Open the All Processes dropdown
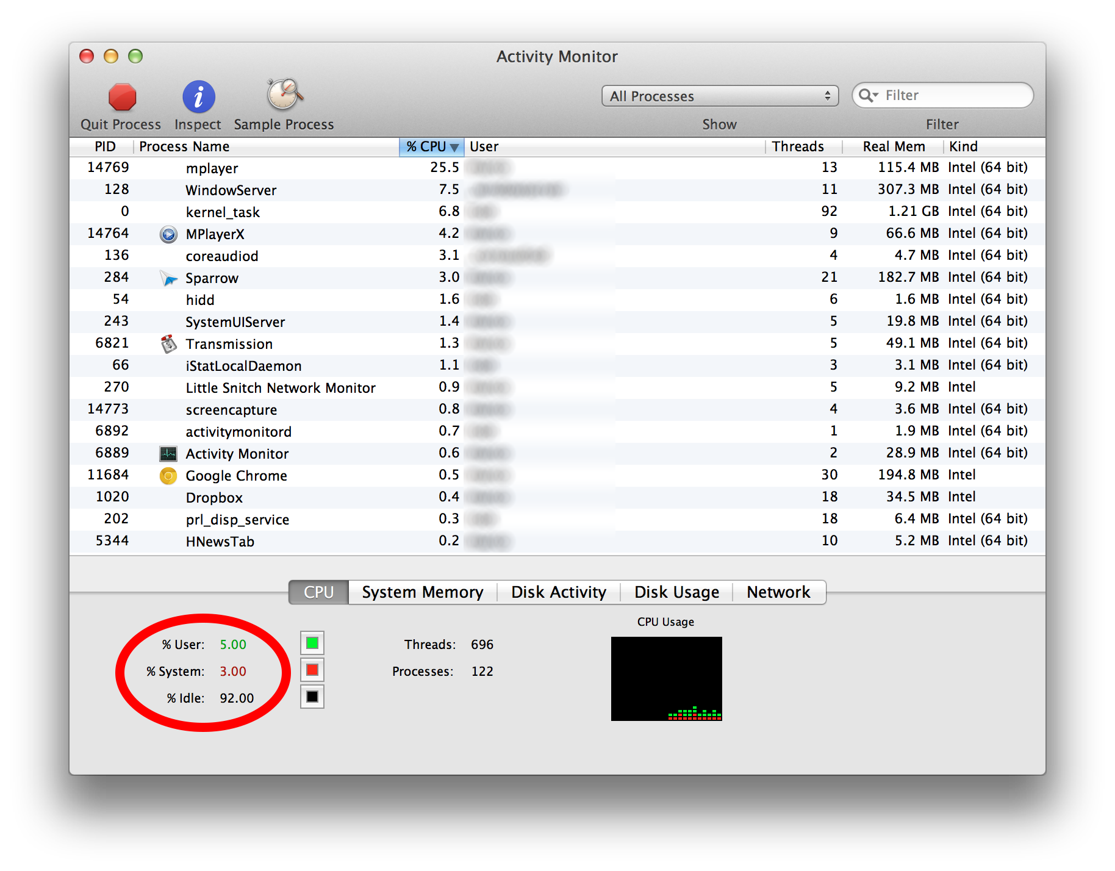Viewport: 1115px width, 871px height. click(x=720, y=96)
